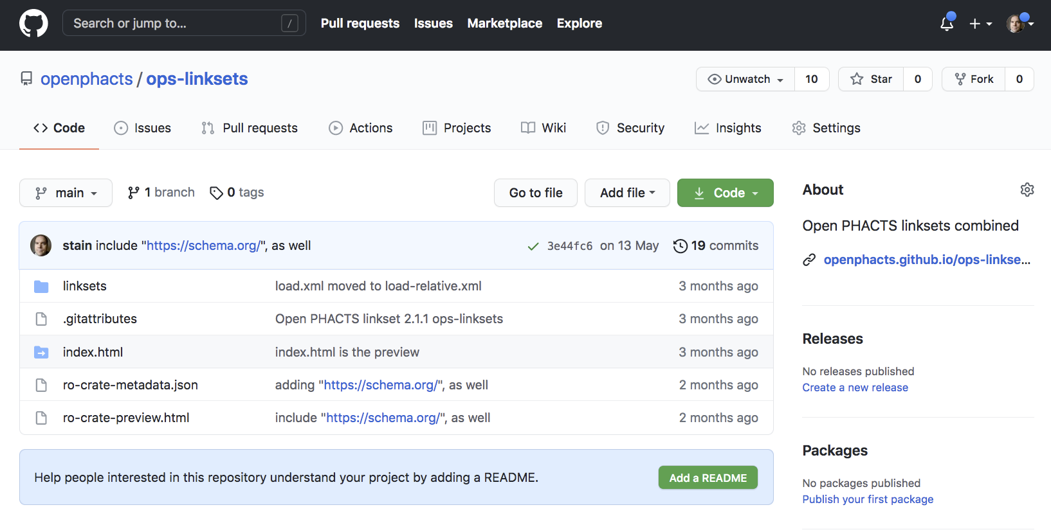
Task: Click the commit status checkmark icon
Action: [x=533, y=246]
